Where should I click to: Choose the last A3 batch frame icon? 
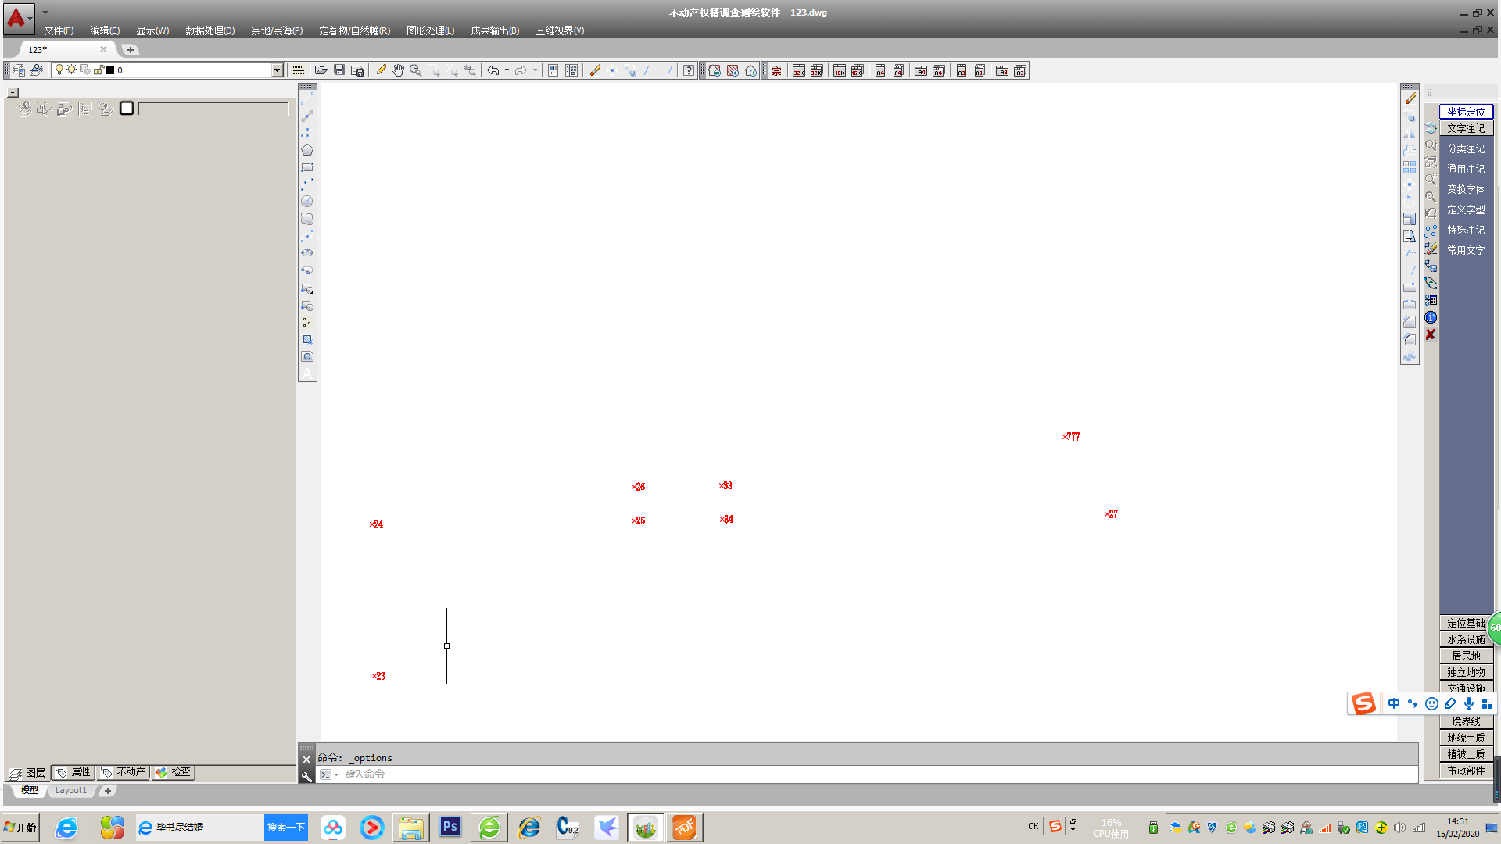coord(1020,71)
